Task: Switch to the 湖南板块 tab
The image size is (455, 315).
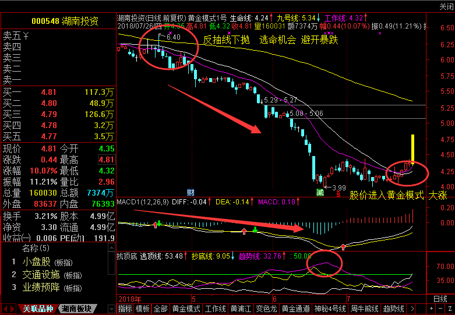Action: point(77,308)
